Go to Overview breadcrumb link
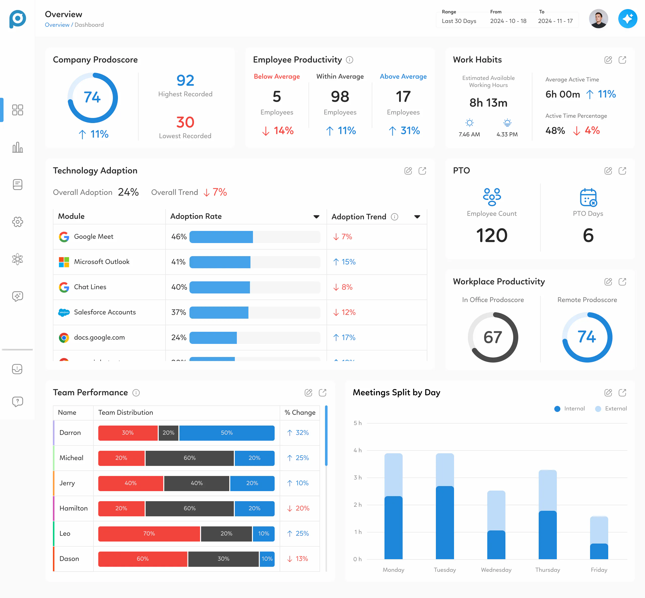645x598 pixels. click(x=57, y=25)
